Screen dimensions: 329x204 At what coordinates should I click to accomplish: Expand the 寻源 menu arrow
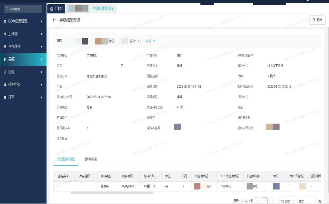[42, 60]
